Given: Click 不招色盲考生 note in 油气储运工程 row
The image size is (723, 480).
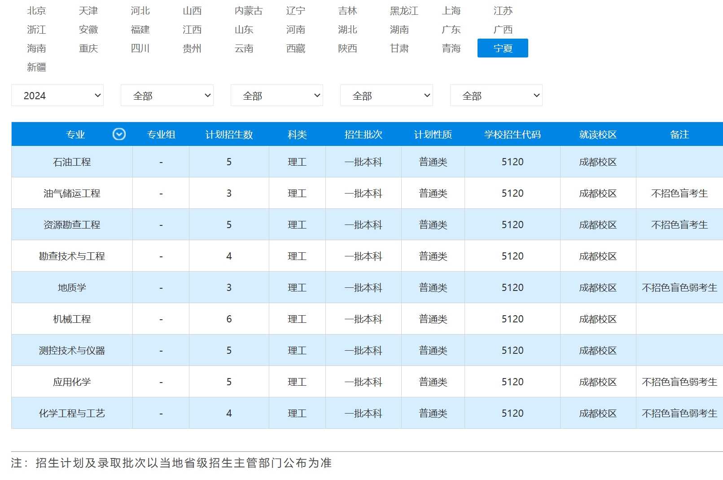Looking at the screenshot, I should pyautogui.click(x=679, y=193).
